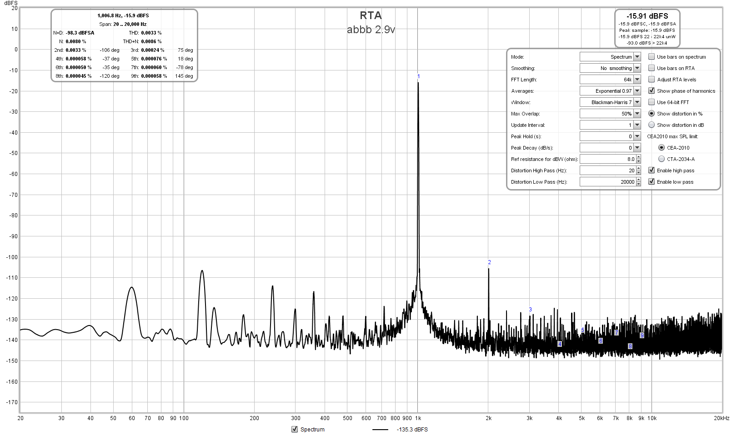Click the Peak sample -15.9 dBFS text
This screenshot has width=732, height=436.
647,30
